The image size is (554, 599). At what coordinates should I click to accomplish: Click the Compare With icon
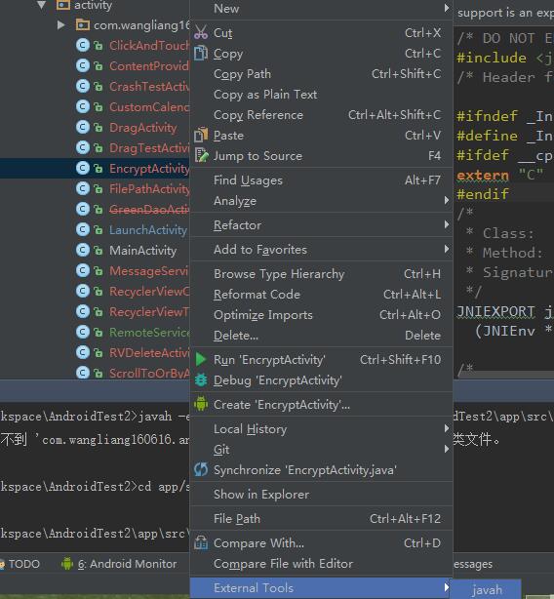coord(201,542)
